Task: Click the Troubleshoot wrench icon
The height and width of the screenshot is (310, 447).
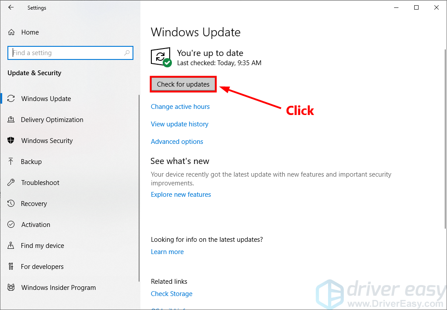Action: point(11,182)
